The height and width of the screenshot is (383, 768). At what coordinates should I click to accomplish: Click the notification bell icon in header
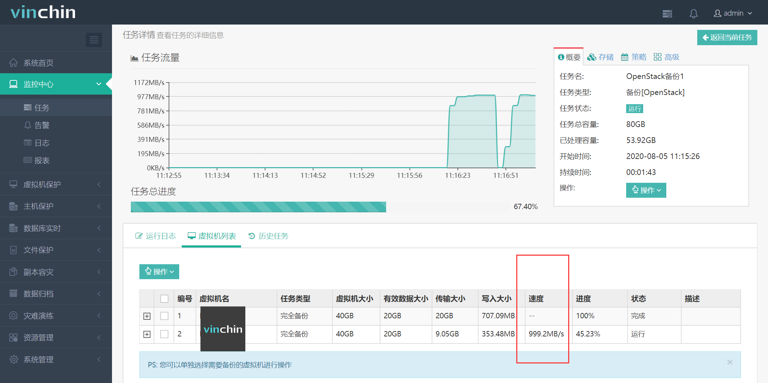coord(693,14)
